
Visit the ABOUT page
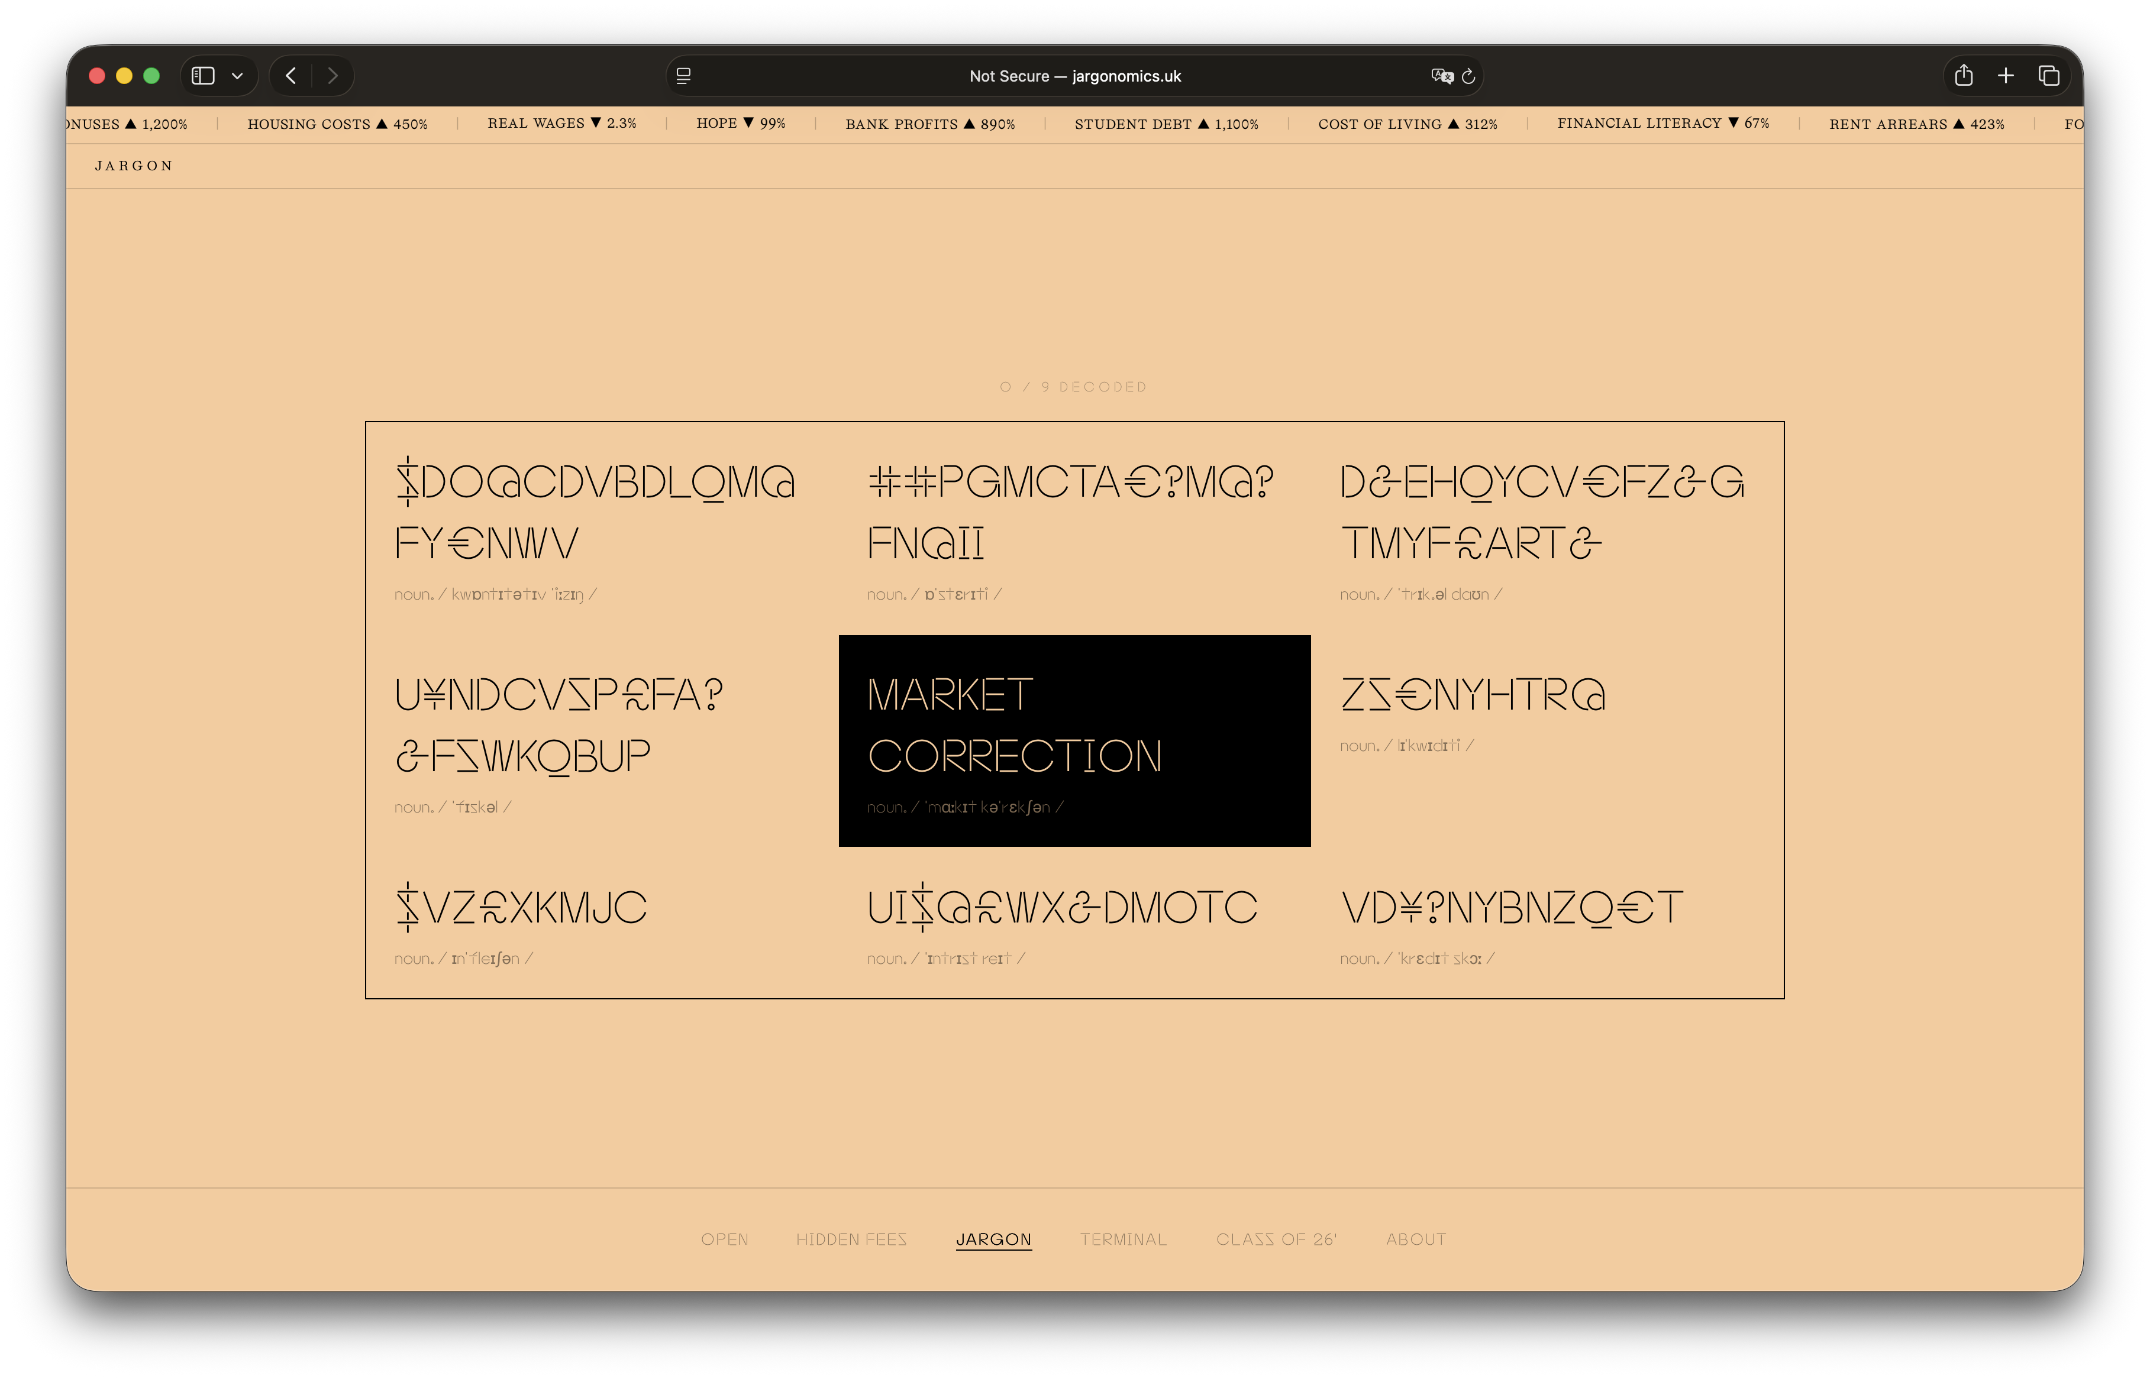1415,1239
